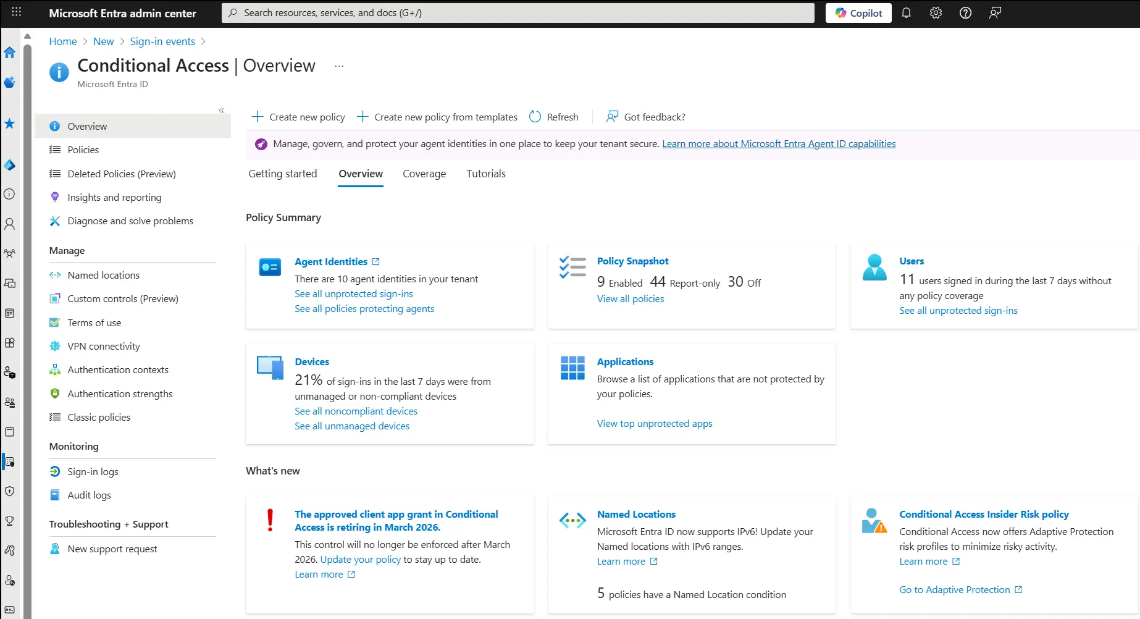Open Sign-in logs under Monitoring

93,471
